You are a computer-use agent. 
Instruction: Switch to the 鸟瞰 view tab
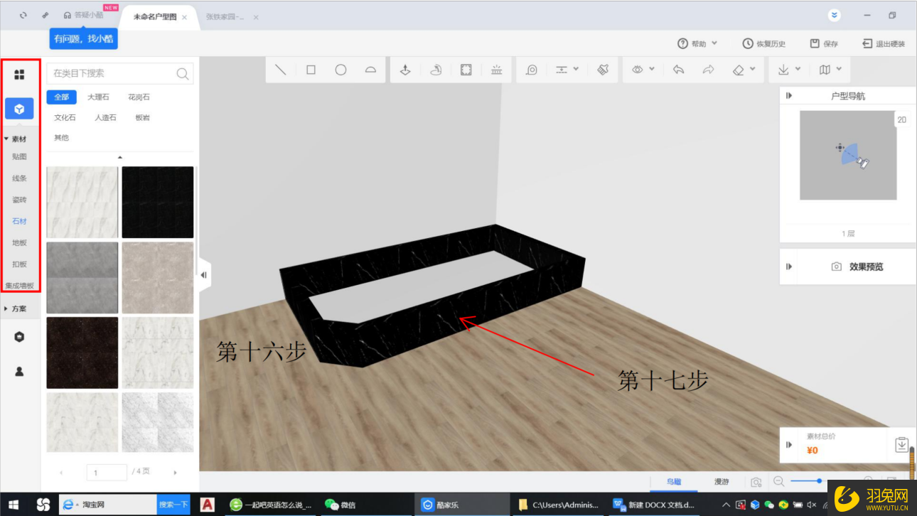[x=674, y=482]
